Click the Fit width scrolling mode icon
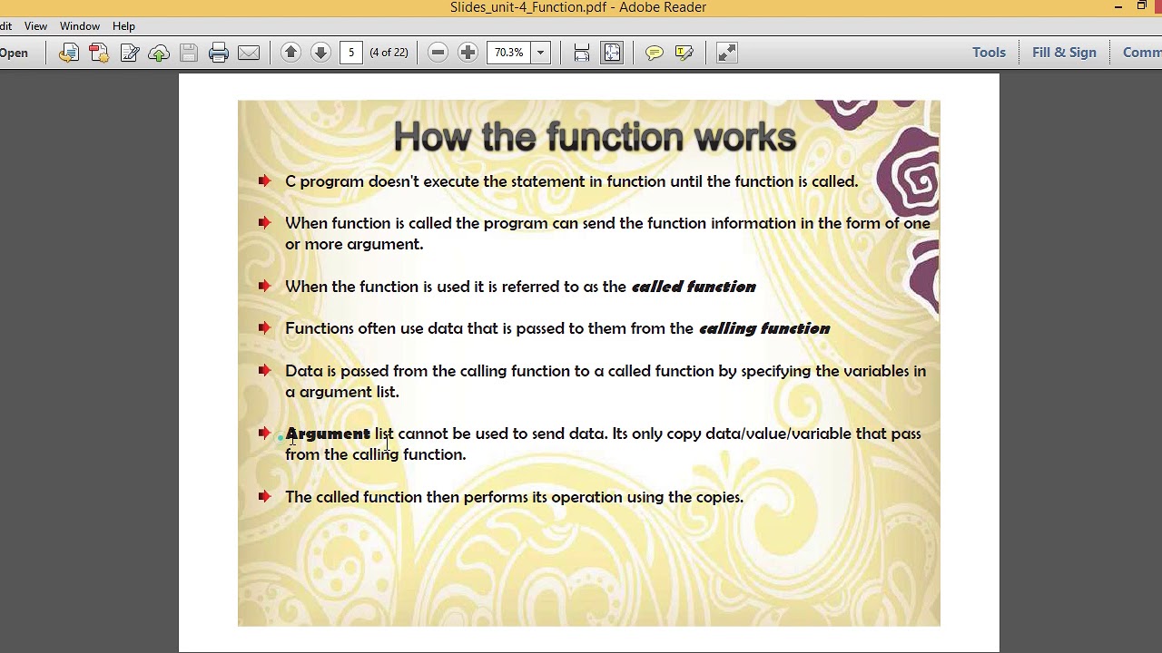 pyautogui.click(x=582, y=53)
